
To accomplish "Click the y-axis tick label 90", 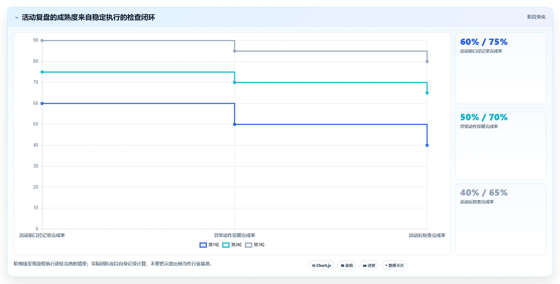I will tap(35, 40).
